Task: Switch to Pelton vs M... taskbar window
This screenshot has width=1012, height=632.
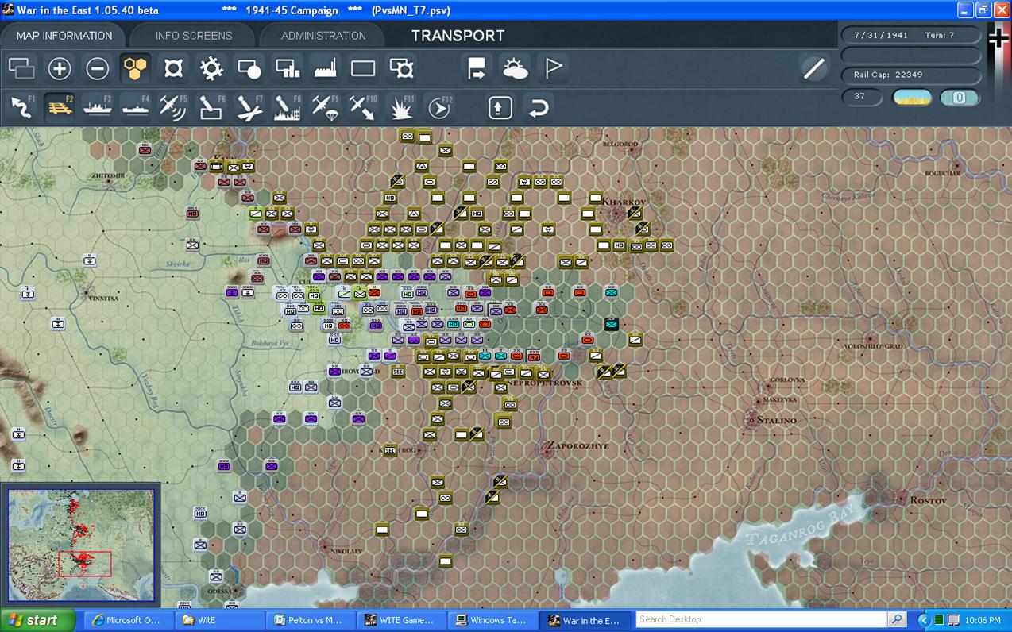Action: pos(309,620)
